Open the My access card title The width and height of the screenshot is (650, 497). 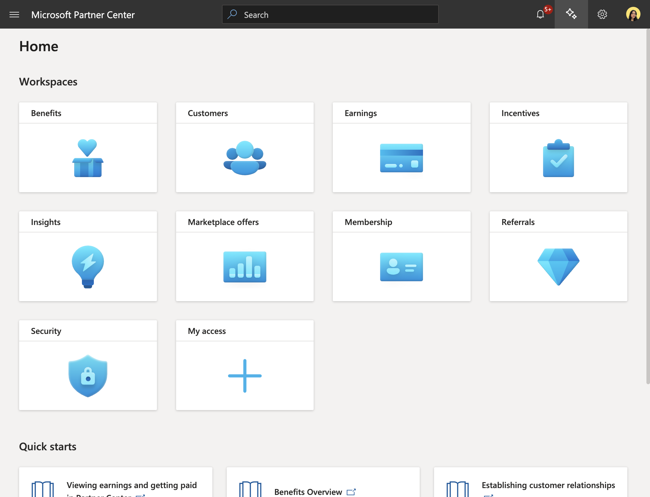(207, 331)
